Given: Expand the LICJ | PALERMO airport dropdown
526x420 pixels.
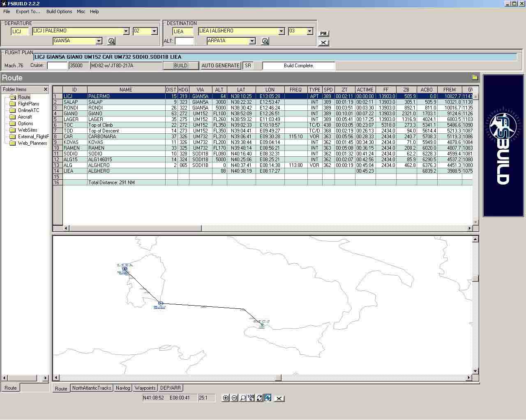Looking at the screenshot, I should tap(126, 31).
